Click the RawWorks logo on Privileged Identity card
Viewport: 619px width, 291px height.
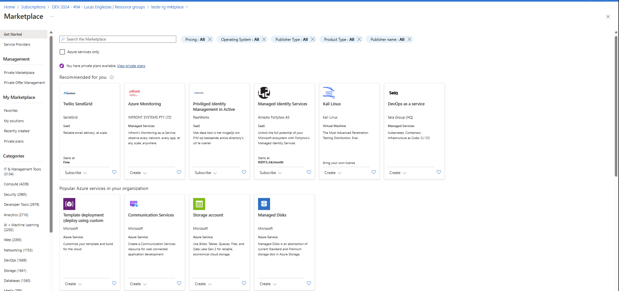coord(199,93)
